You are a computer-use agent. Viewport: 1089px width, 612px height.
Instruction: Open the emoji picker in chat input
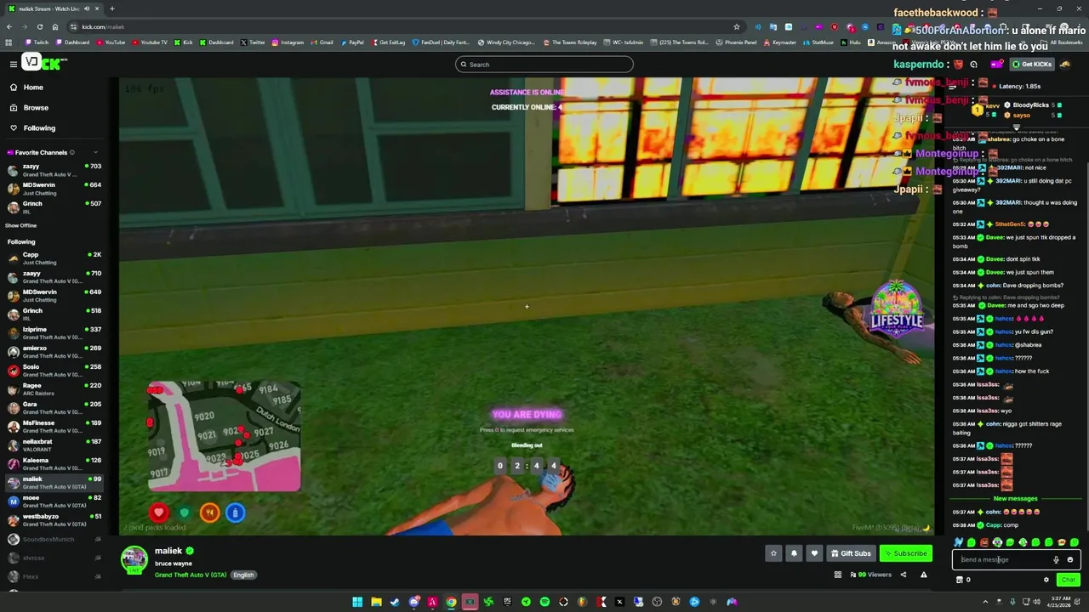1070,559
